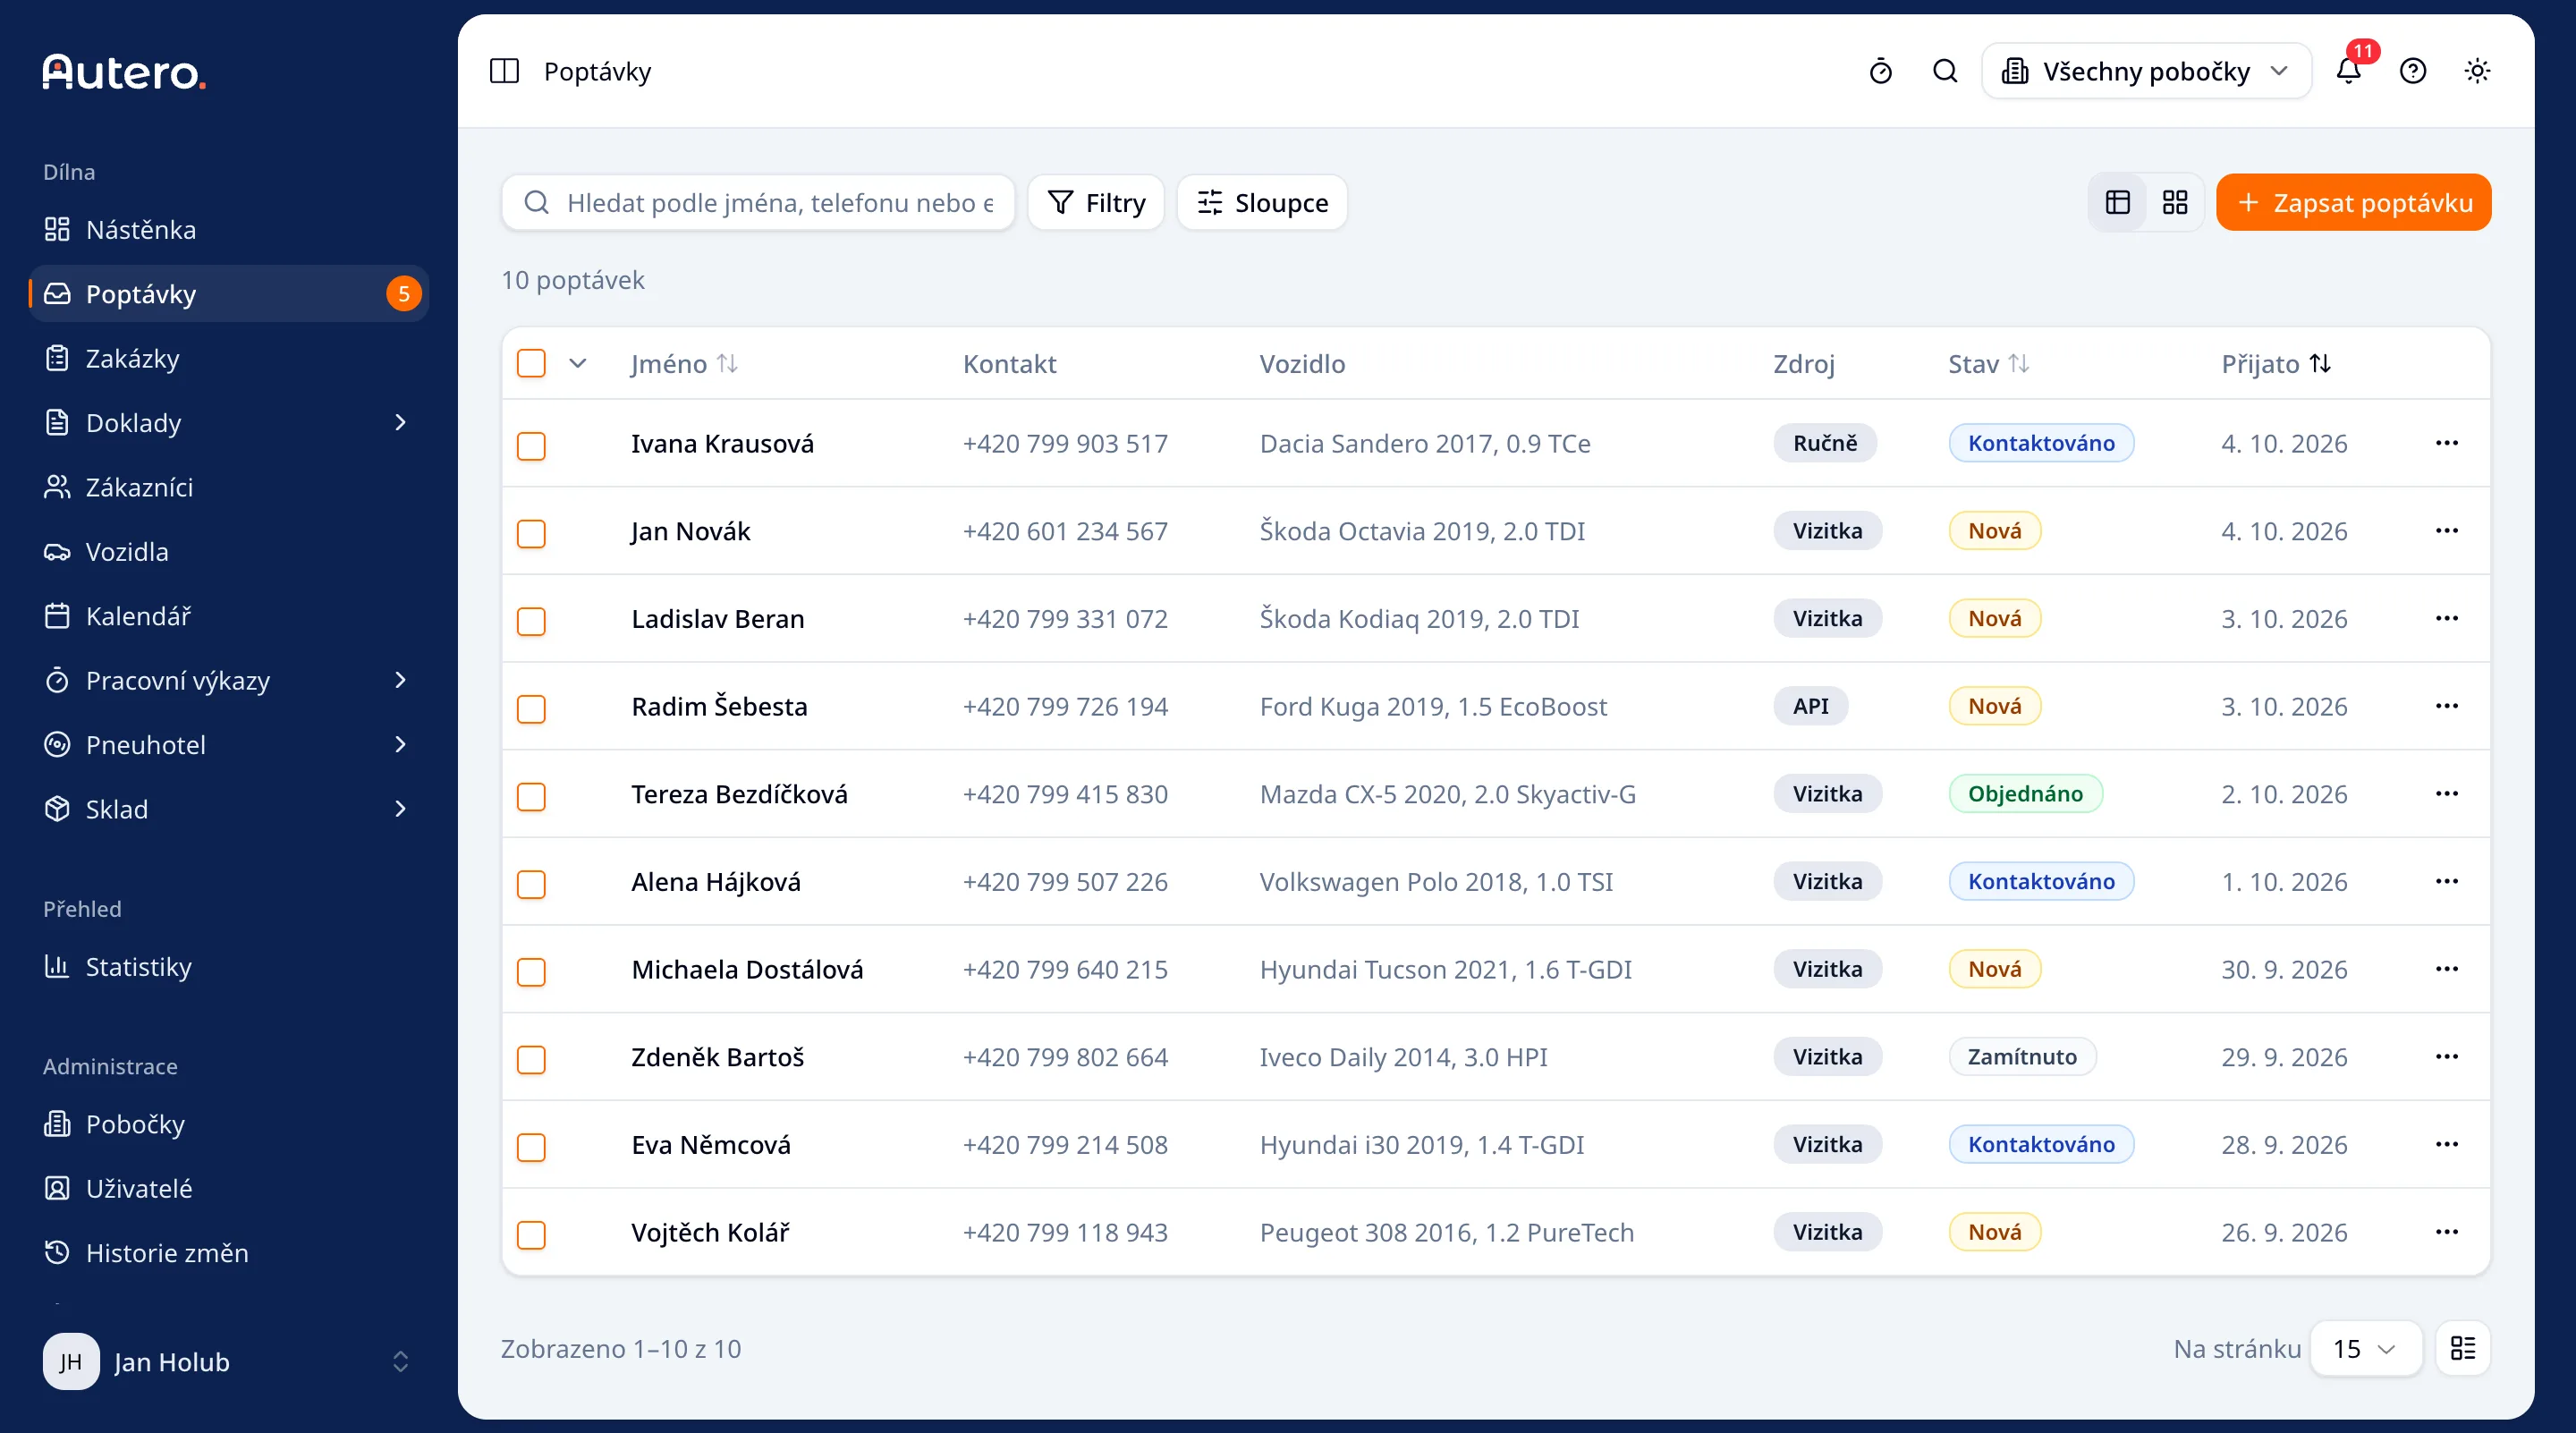Open row actions for Radim Šebesta
This screenshot has width=2576, height=1433.
click(x=2446, y=706)
